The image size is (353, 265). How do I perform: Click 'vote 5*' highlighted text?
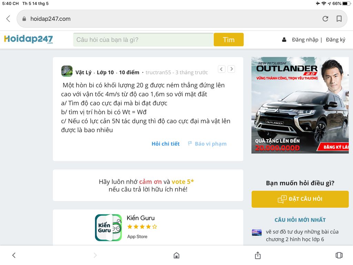(183, 181)
